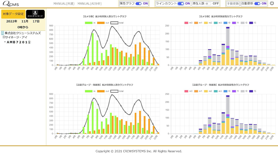Click the company building icon in tree
Screen dimensions: 278x156
coord(3,33)
